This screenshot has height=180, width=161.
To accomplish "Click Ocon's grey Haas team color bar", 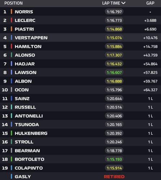I will click(x=12, y=90).
